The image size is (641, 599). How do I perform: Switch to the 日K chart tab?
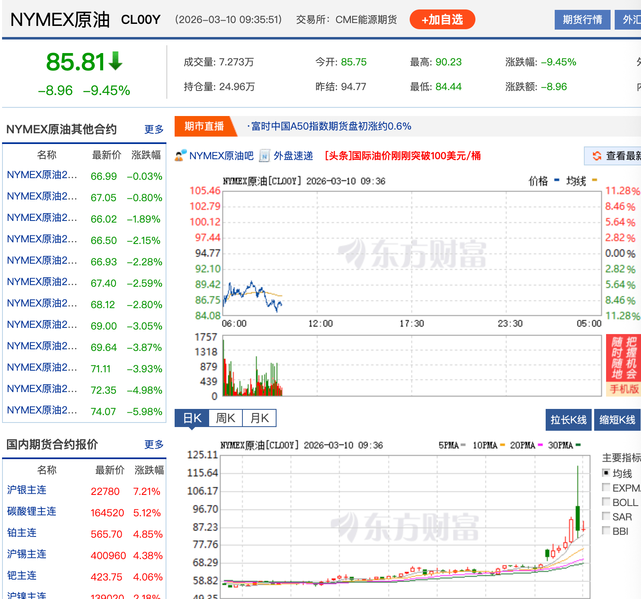pyautogui.click(x=192, y=418)
